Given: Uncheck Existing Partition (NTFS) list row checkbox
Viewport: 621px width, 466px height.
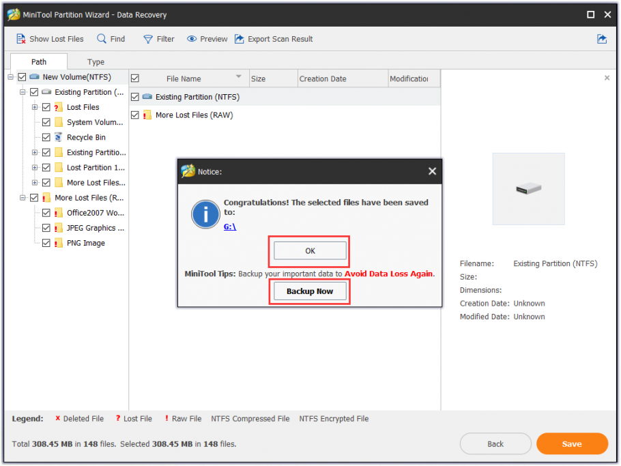Looking at the screenshot, I should point(135,97).
